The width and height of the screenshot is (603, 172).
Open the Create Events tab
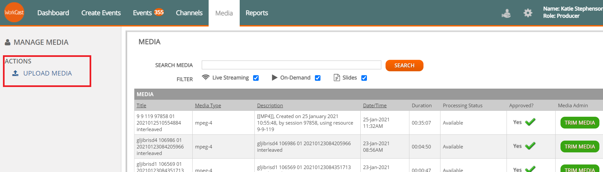click(x=101, y=13)
